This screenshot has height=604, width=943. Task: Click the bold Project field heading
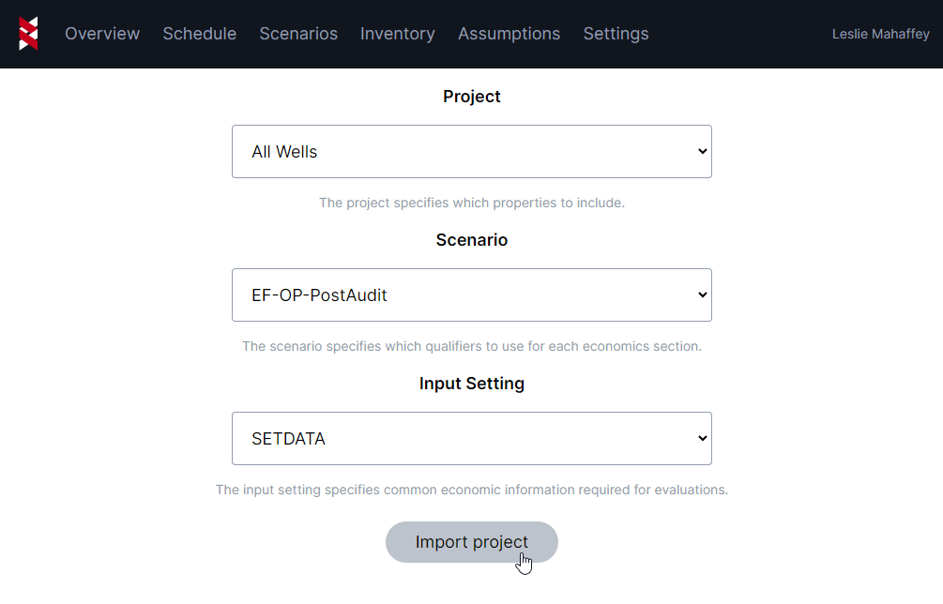coord(472,97)
